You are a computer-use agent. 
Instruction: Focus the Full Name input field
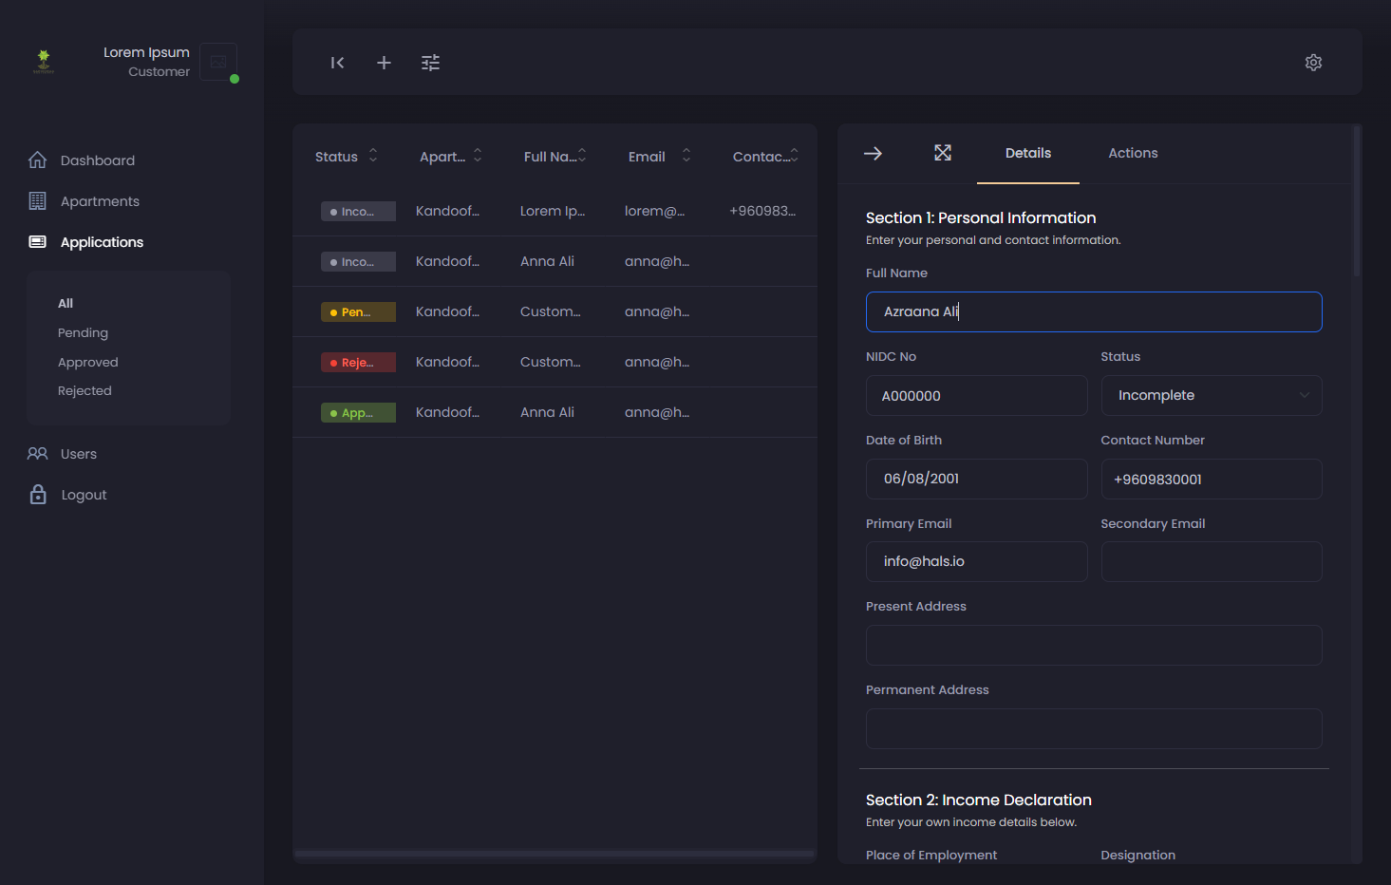pyautogui.click(x=1094, y=311)
